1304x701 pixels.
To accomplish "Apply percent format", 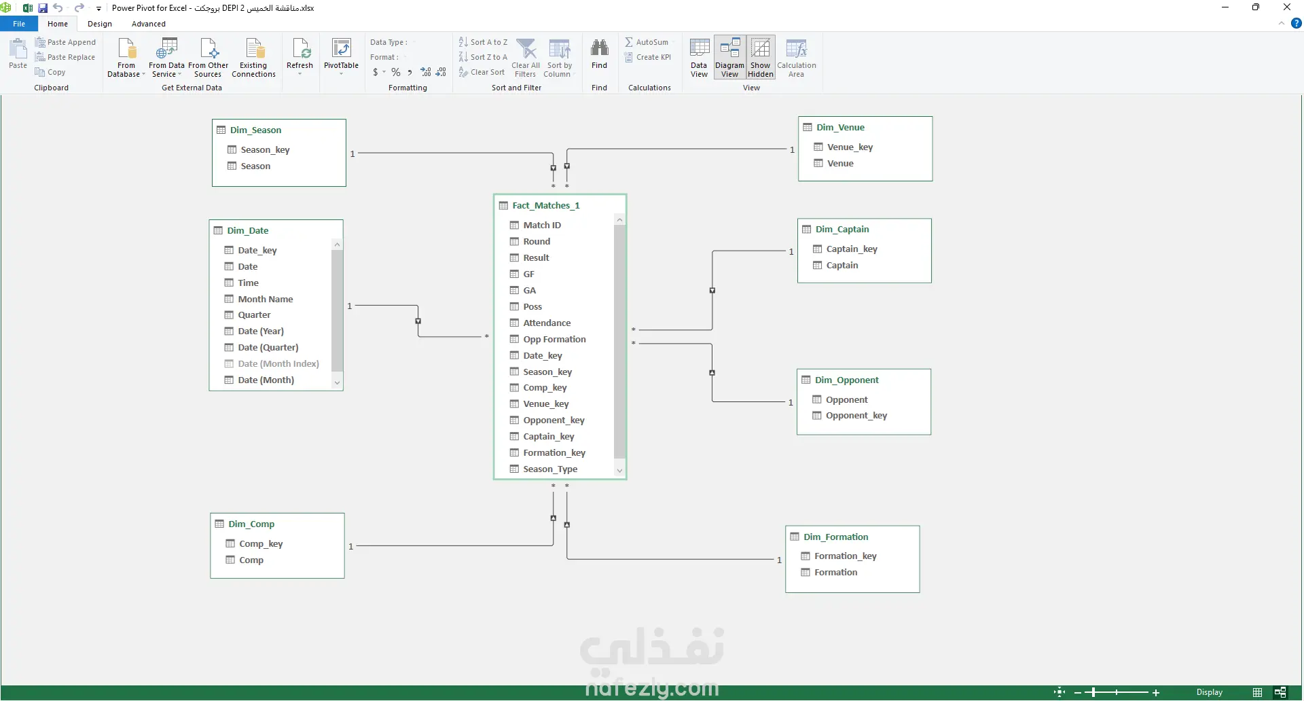I will [x=396, y=72].
